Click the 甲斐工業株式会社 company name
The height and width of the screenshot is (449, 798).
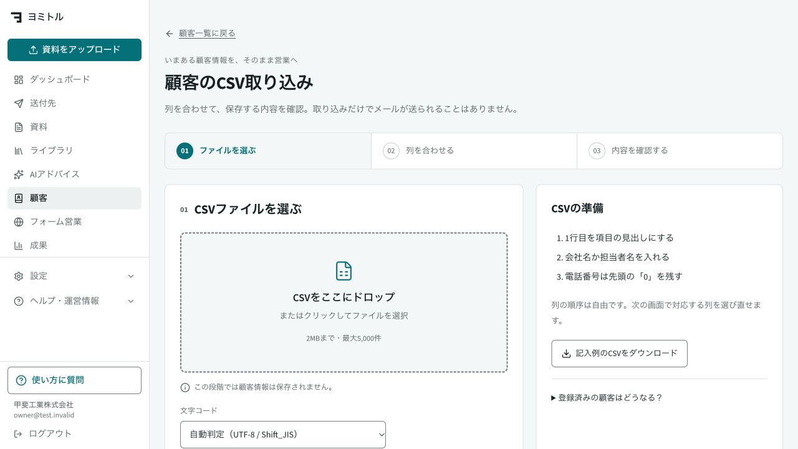pos(44,405)
